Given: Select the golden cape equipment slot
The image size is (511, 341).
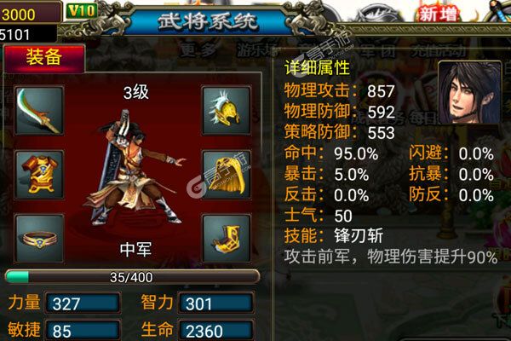Looking at the screenshot, I should point(227,175).
